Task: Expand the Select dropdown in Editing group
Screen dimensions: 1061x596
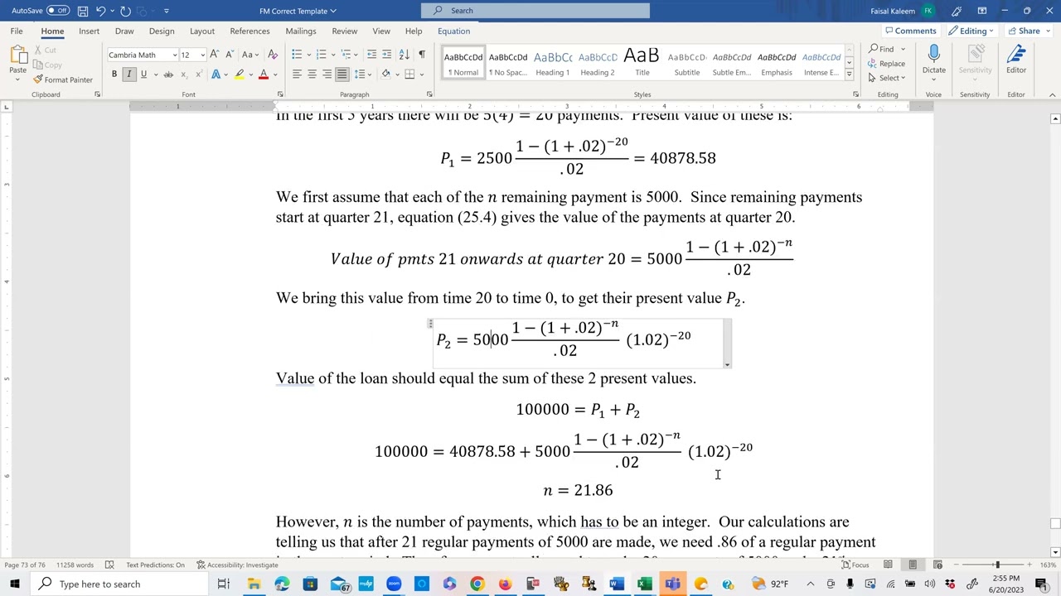Action: (x=887, y=78)
